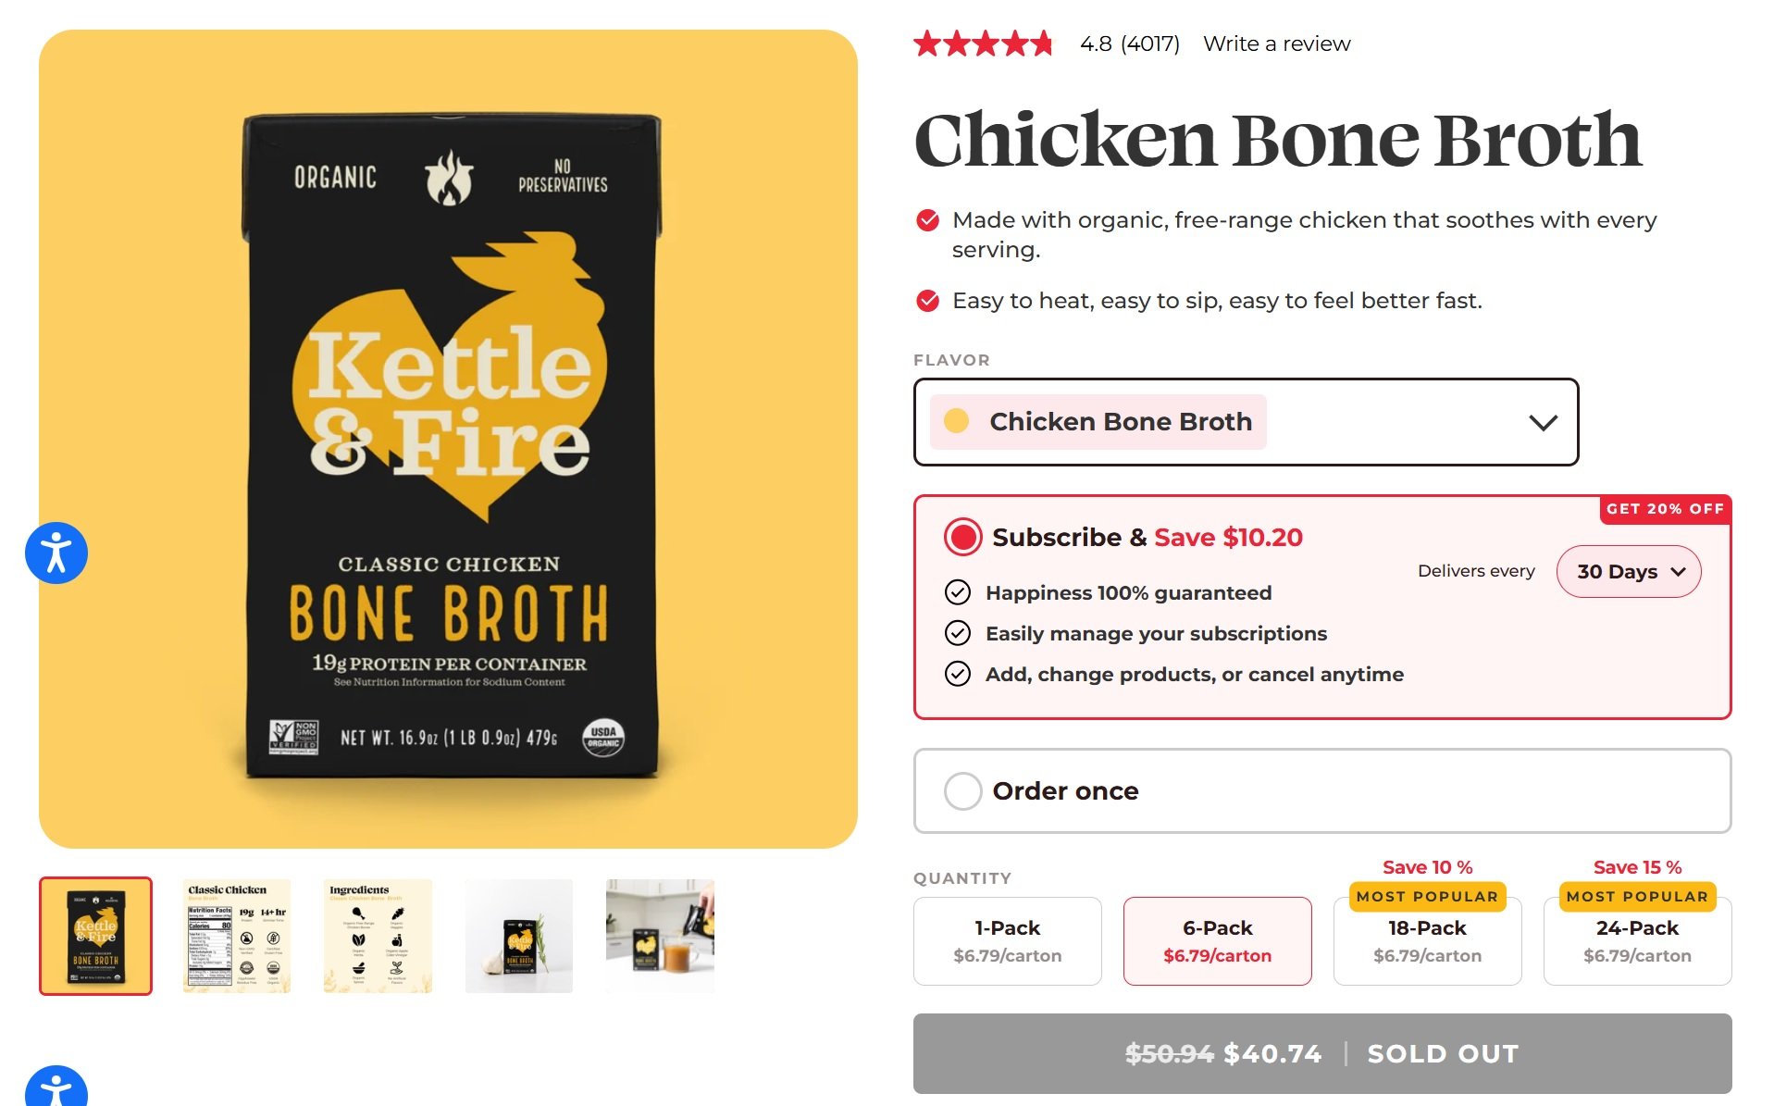Screen dimensions: 1774x1106
Task: Show the kitchen mug lifestyle thumbnail
Action: (x=660, y=936)
